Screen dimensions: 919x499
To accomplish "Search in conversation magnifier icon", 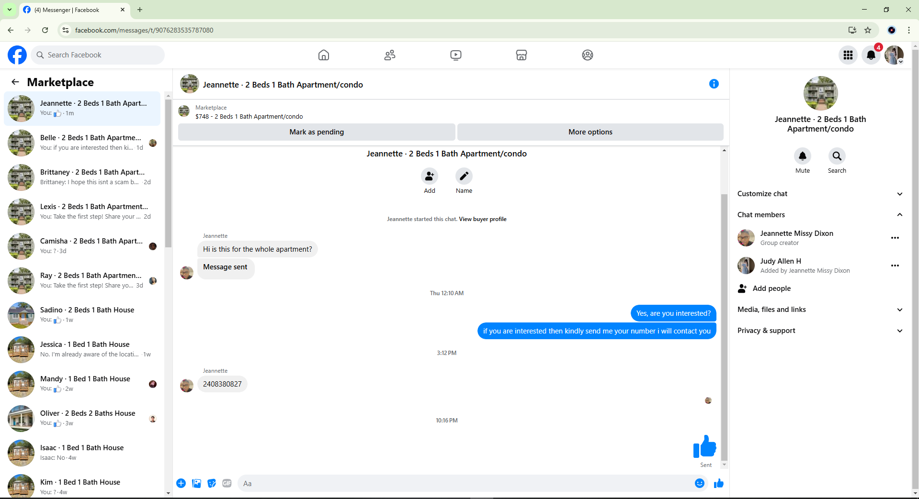I will pyautogui.click(x=837, y=156).
